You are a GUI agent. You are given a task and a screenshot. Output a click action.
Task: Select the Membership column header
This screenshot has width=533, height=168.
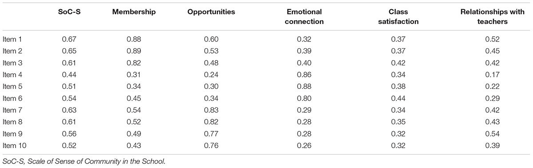[x=134, y=12]
